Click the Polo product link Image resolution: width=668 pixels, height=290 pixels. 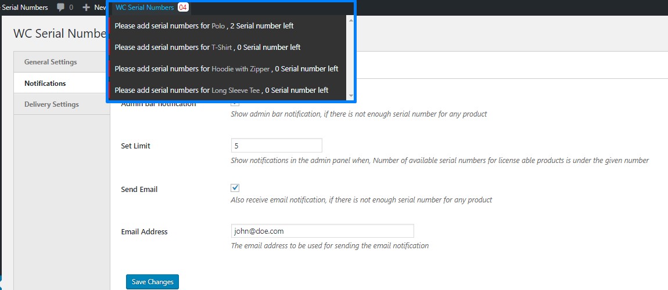point(218,26)
